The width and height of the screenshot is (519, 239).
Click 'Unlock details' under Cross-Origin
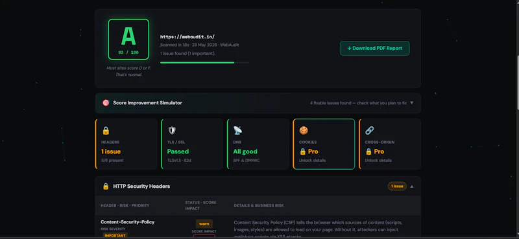click(378, 161)
